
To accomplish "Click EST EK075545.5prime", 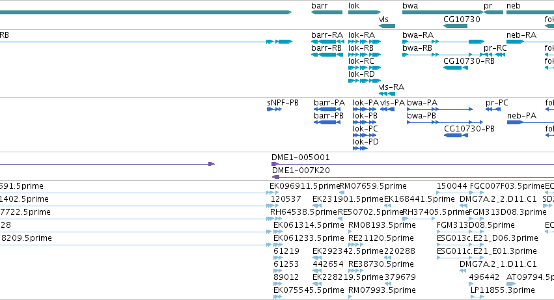I will [x=278, y=297].
